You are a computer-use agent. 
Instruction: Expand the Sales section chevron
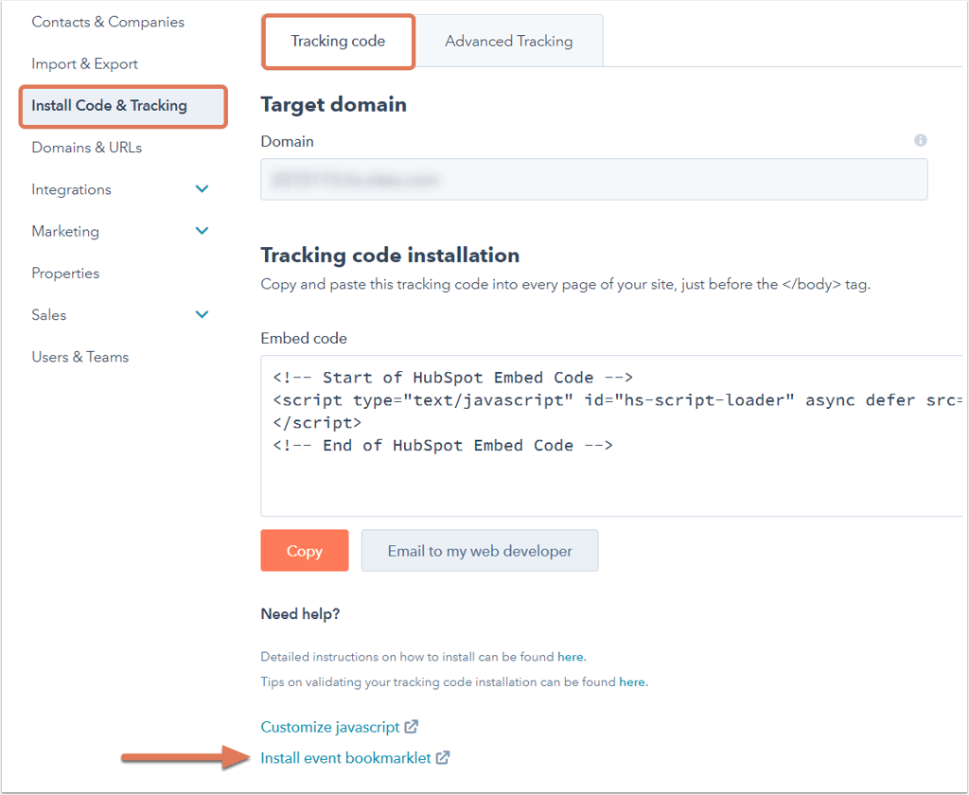point(202,314)
